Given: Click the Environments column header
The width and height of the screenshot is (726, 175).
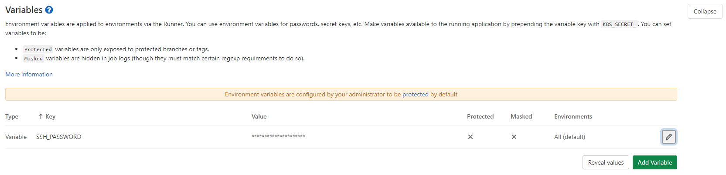Looking at the screenshot, I should [x=573, y=116].
